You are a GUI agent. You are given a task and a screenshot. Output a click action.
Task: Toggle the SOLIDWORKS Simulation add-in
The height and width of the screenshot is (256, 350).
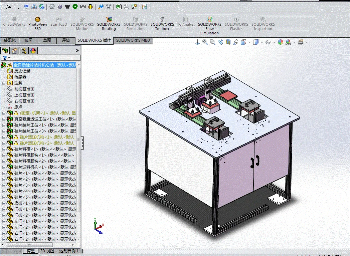136,23
